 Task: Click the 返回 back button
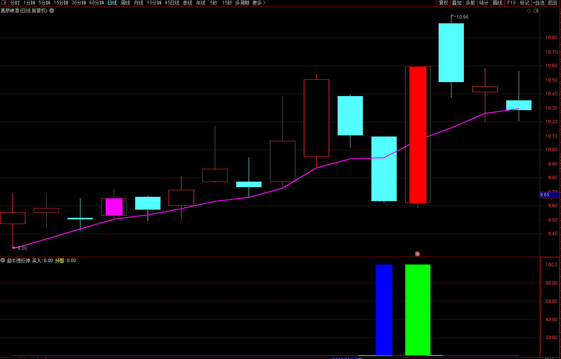coord(552,3)
